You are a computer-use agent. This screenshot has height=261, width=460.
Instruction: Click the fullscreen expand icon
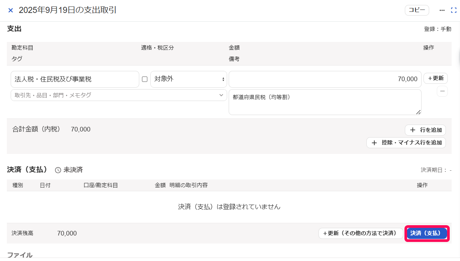[x=454, y=10]
